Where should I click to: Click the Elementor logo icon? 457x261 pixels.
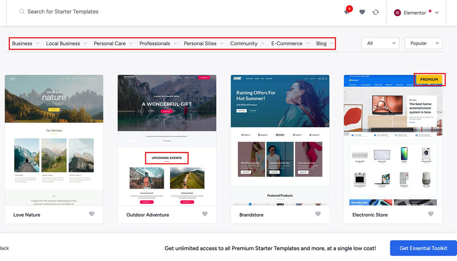coord(397,13)
